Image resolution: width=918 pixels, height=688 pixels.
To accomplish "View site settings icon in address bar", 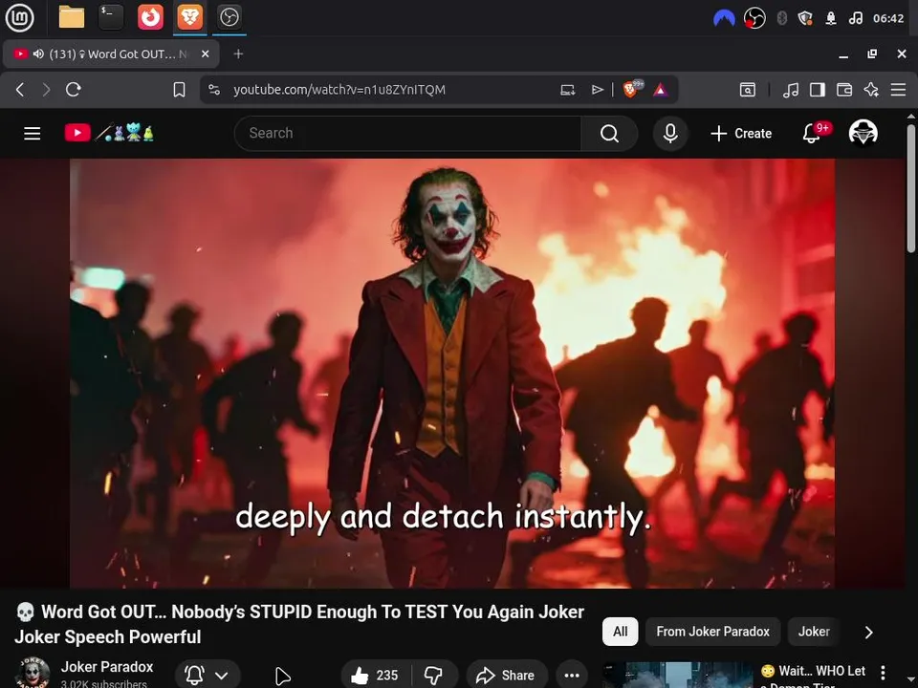I will pos(214,90).
